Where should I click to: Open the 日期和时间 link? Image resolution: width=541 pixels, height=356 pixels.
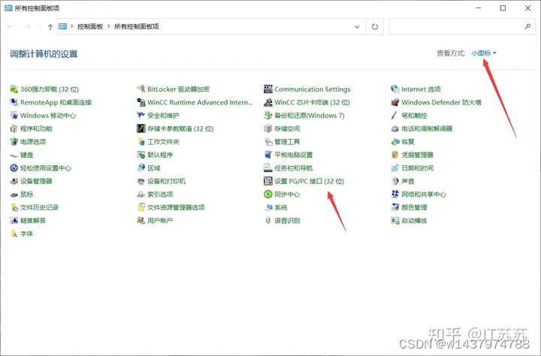418,168
